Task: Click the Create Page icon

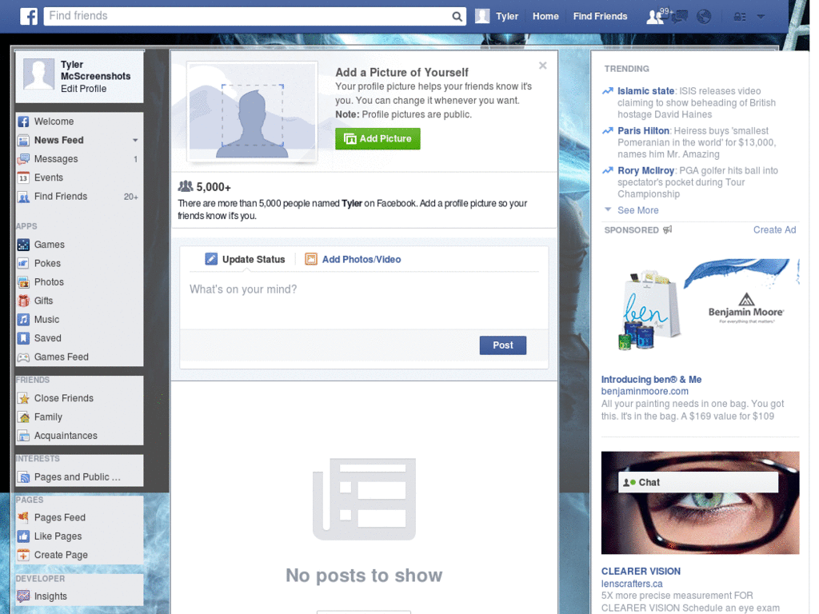Action: coord(23,555)
